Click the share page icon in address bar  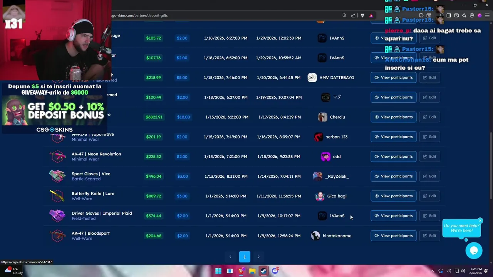[353, 15]
